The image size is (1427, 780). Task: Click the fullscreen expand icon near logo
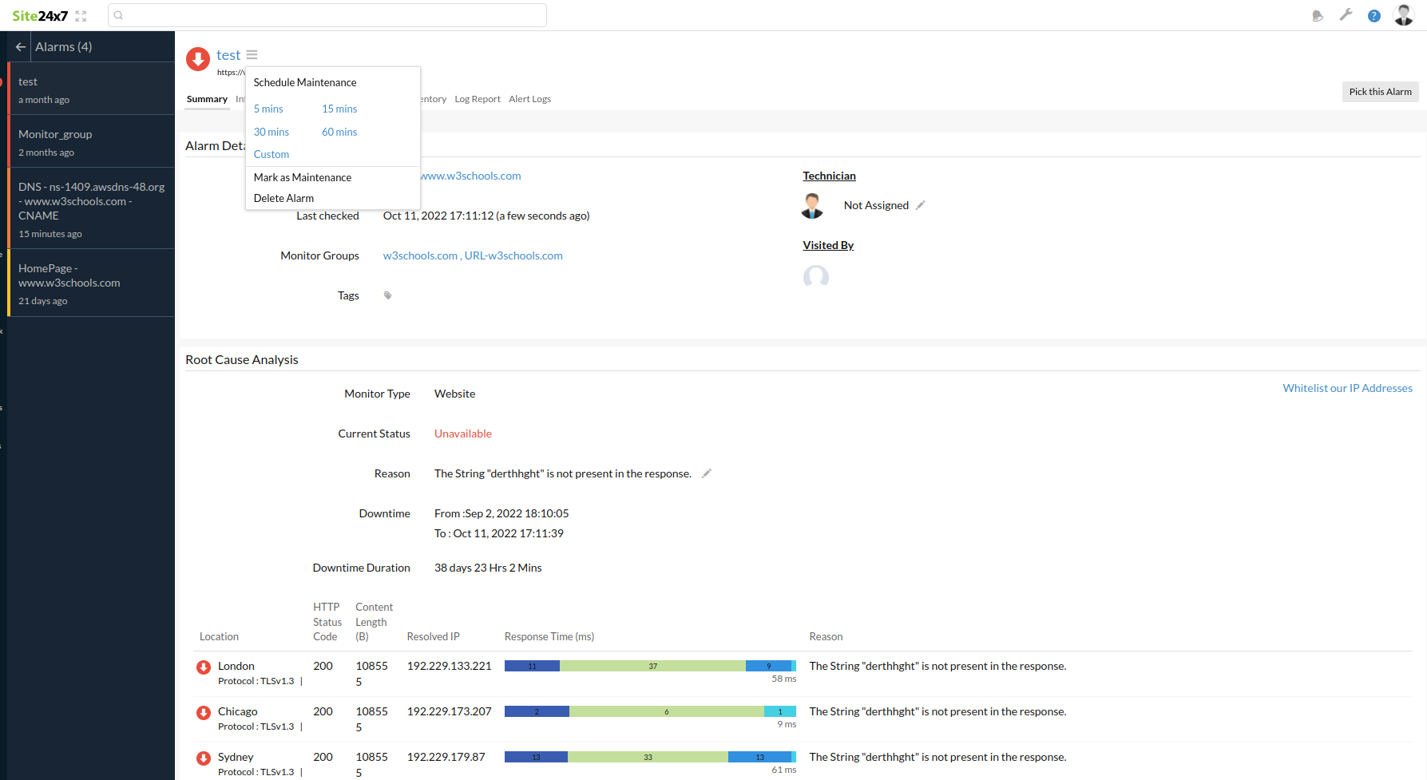(x=81, y=16)
